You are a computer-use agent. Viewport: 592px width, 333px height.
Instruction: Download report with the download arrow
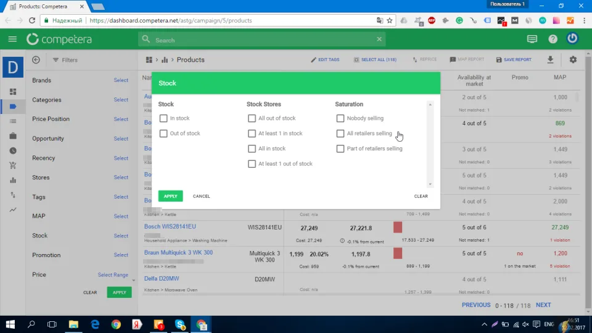(x=550, y=60)
